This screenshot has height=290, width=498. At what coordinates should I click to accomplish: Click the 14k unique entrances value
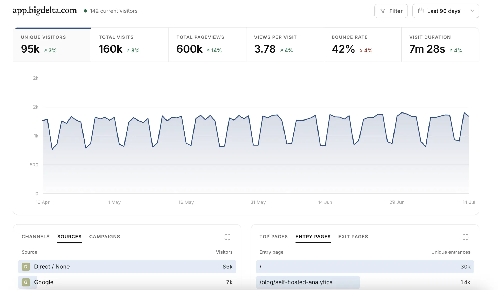tap(465, 282)
